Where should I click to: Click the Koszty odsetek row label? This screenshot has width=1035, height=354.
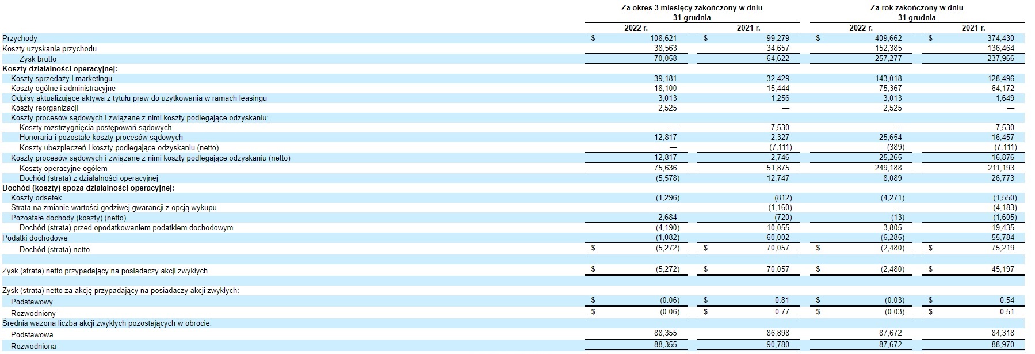pos(36,198)
